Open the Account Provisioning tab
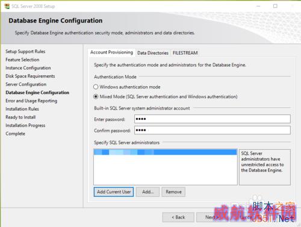Image resolution: width=301 pixels, height=227 pixels. click(111, 52)
